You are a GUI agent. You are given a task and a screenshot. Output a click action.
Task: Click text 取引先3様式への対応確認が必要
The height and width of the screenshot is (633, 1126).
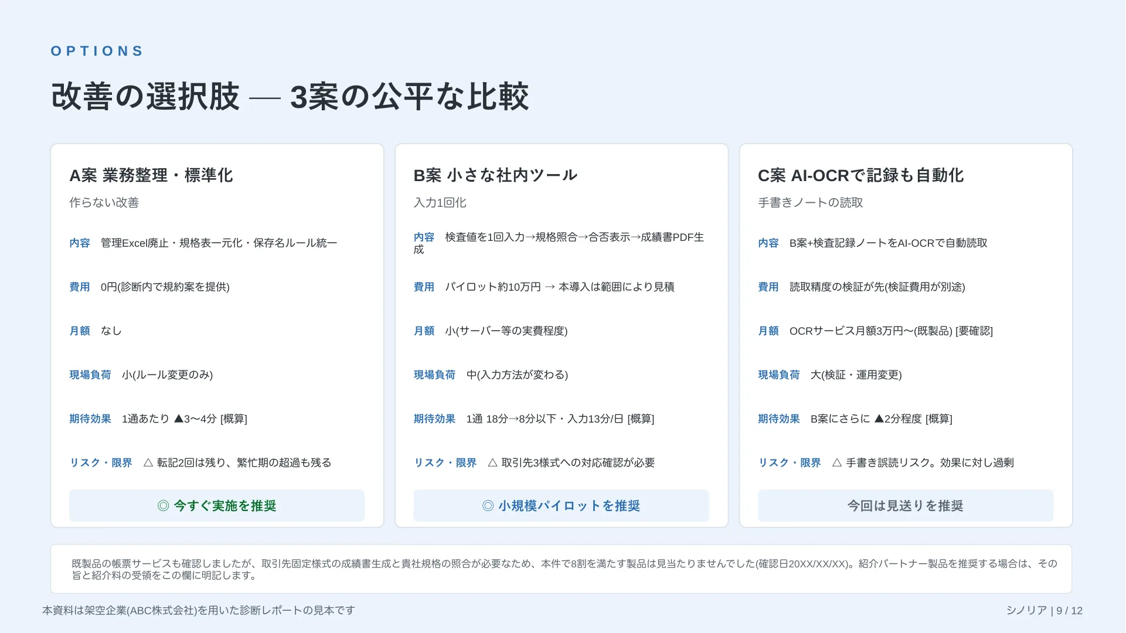point(578,462)
